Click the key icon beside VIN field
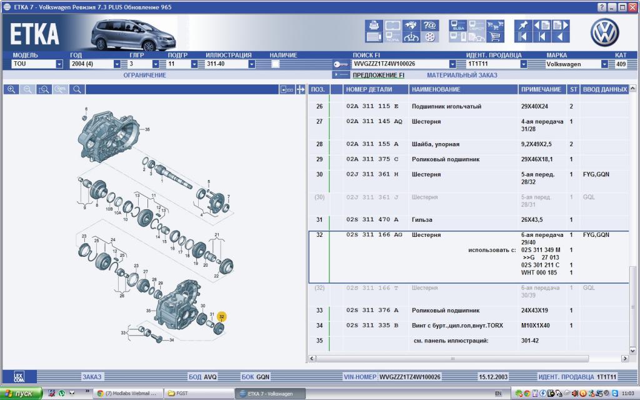The image size is (640, 400). tap(341, 64)
